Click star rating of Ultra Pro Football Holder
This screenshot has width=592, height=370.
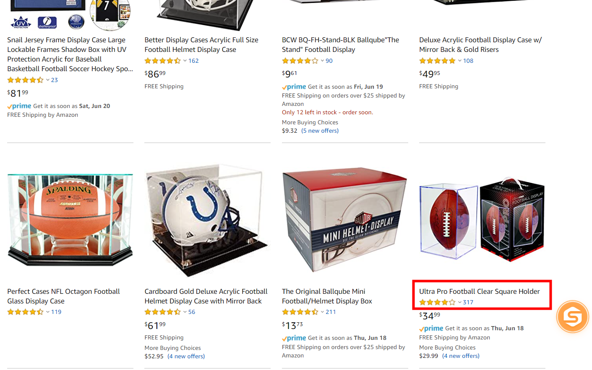click(437, 302)
